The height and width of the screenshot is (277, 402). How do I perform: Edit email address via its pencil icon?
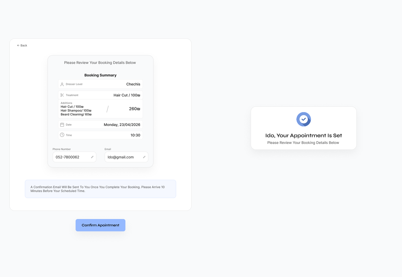(x=144, y=157)
